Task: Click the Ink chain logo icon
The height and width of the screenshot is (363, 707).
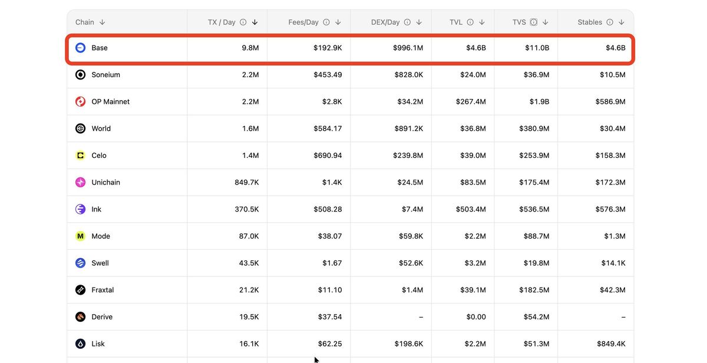Action: (81, 209)
